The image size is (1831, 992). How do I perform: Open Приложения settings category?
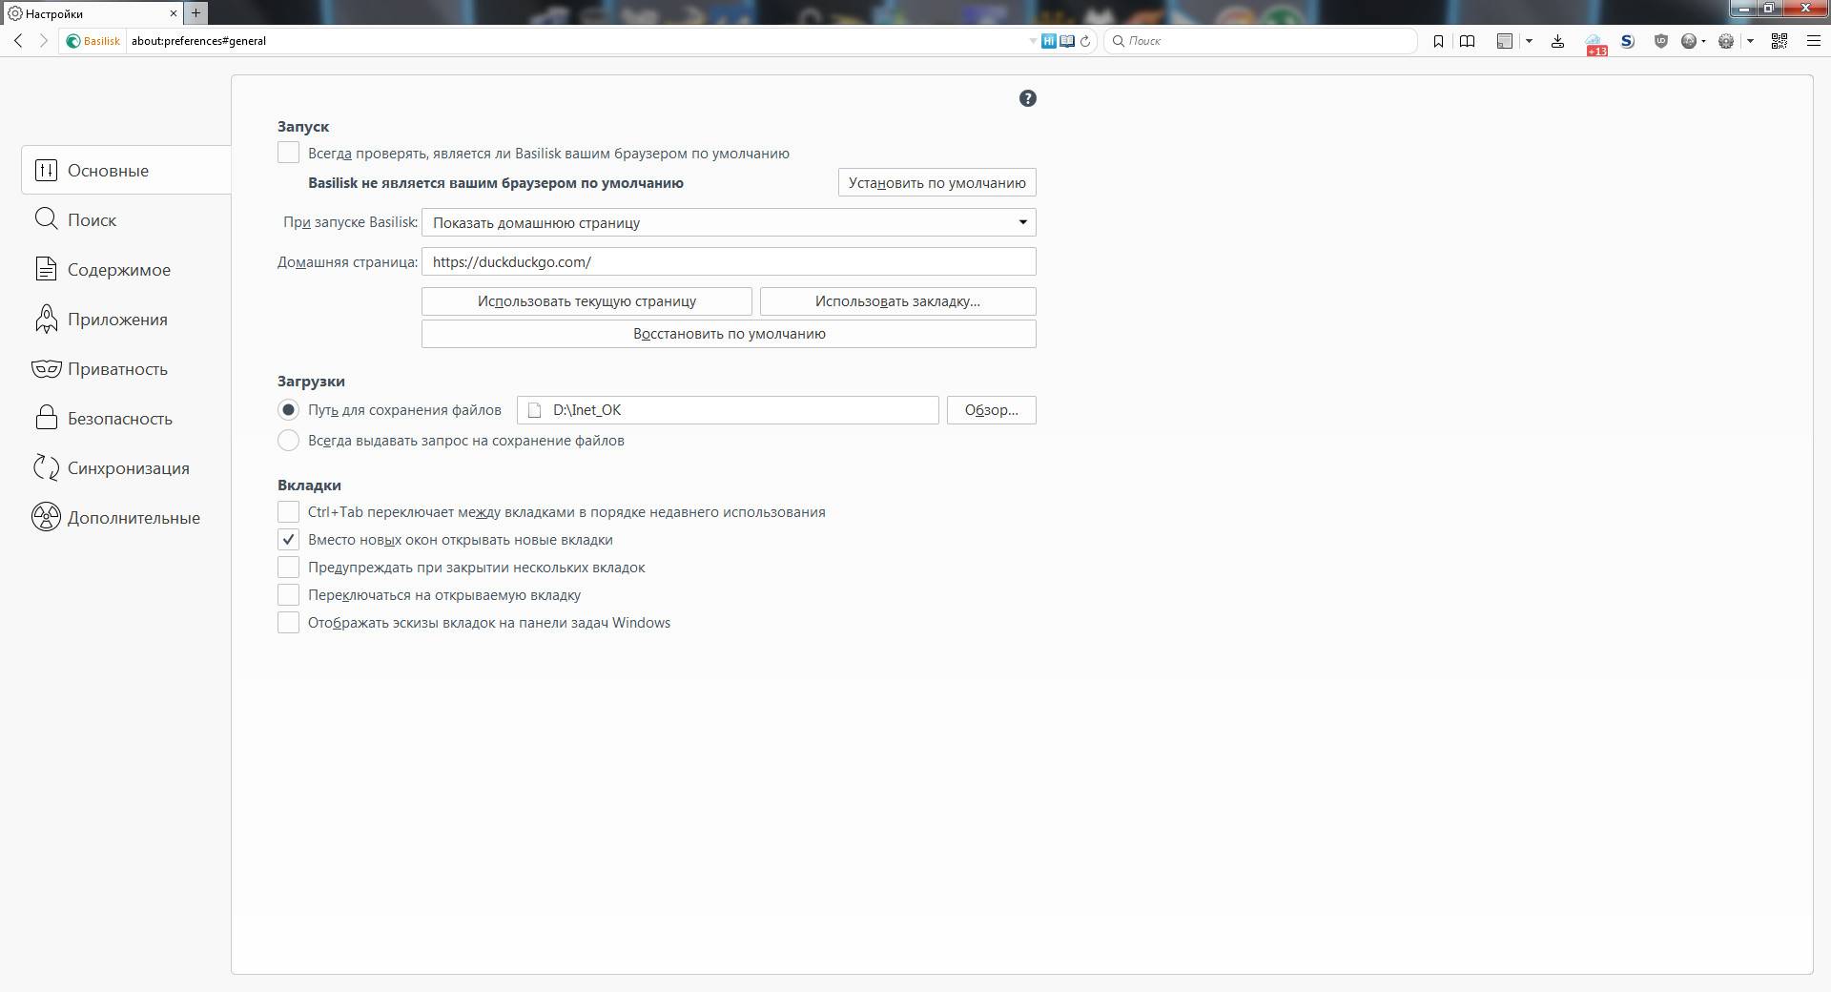point(126,319)
